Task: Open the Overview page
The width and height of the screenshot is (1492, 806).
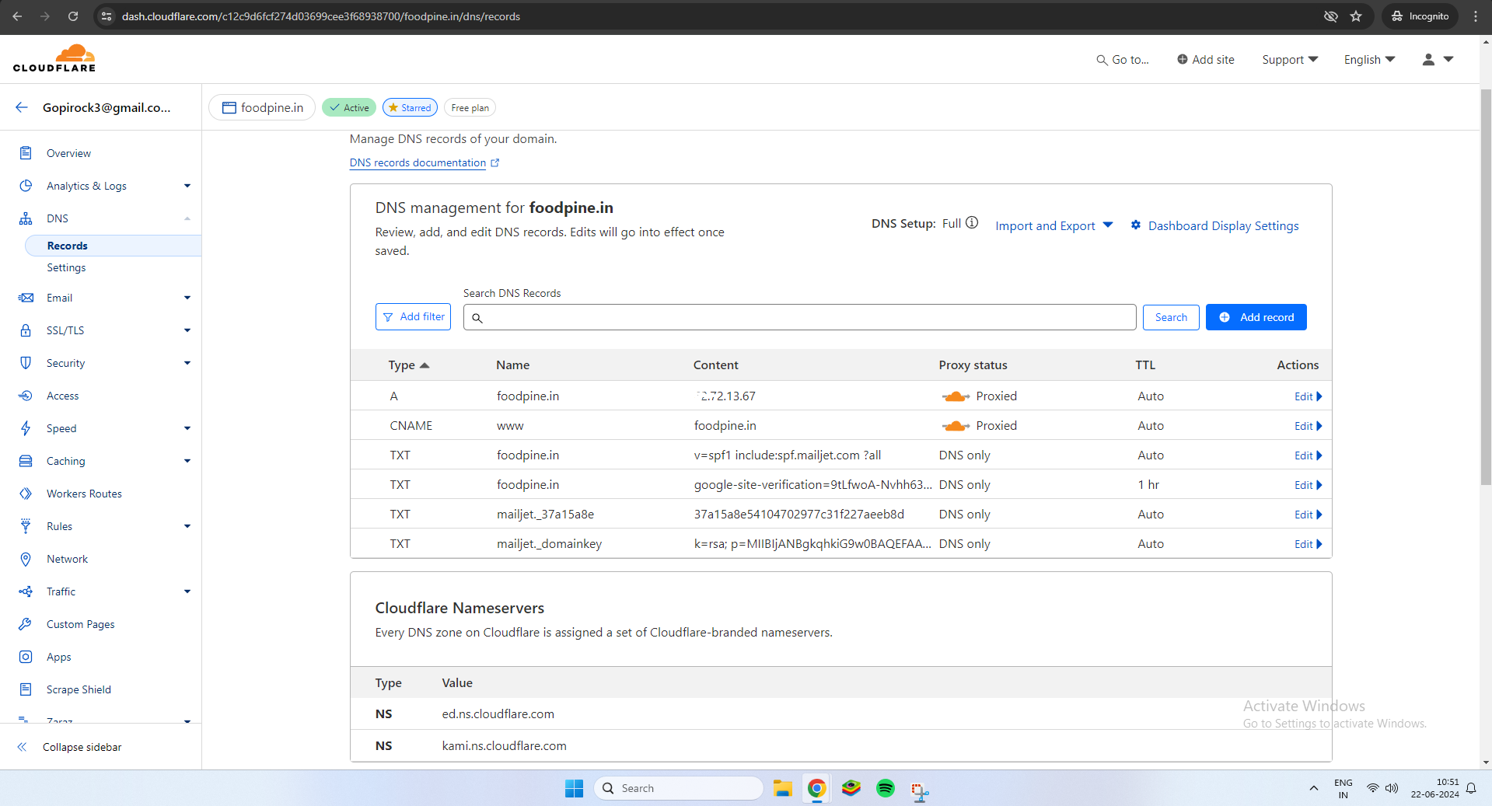Action: (68, 153)
